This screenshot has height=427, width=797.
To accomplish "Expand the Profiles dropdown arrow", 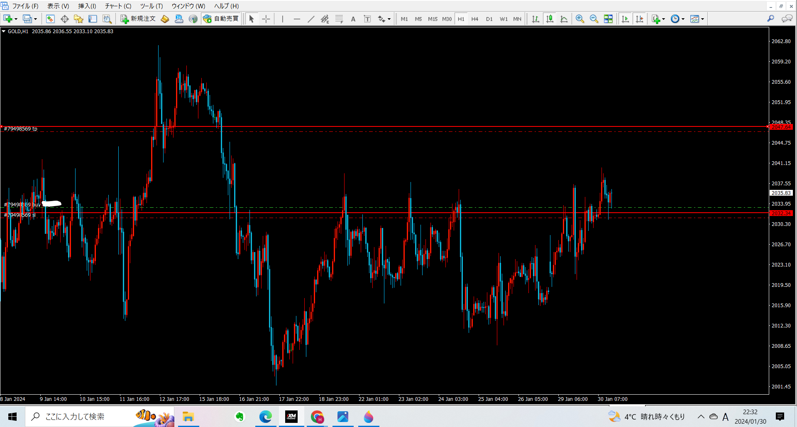I will [x=35, y=19].
